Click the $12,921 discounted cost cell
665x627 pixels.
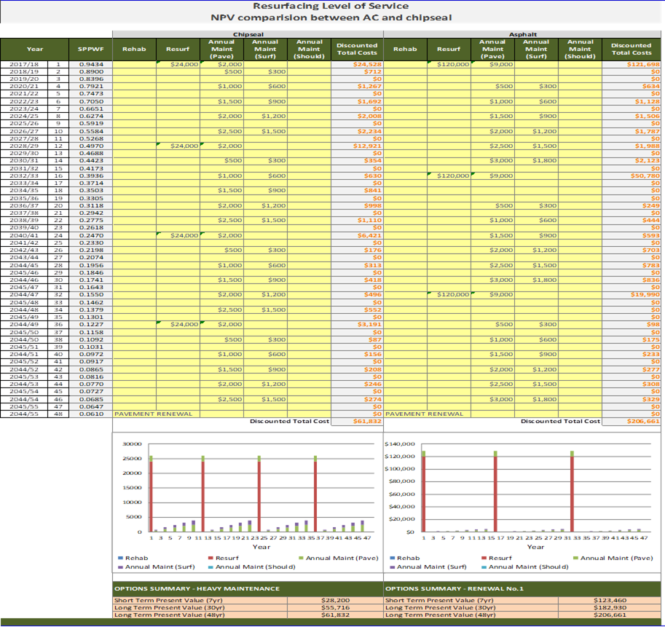(357, 146)
